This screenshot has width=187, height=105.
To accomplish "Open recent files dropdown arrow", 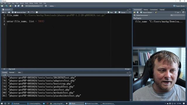I will point(13,6).
